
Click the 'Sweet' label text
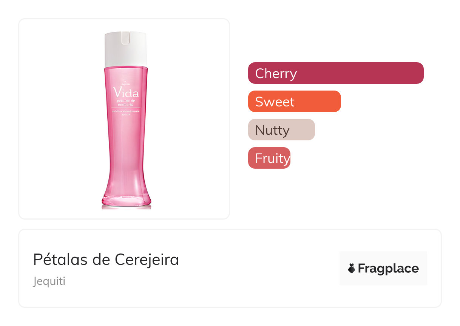coord(275,102)
